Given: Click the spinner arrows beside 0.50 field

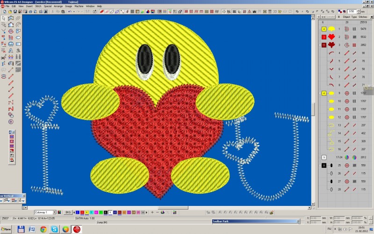Looking at the screenshot, I should click(358, 11).
